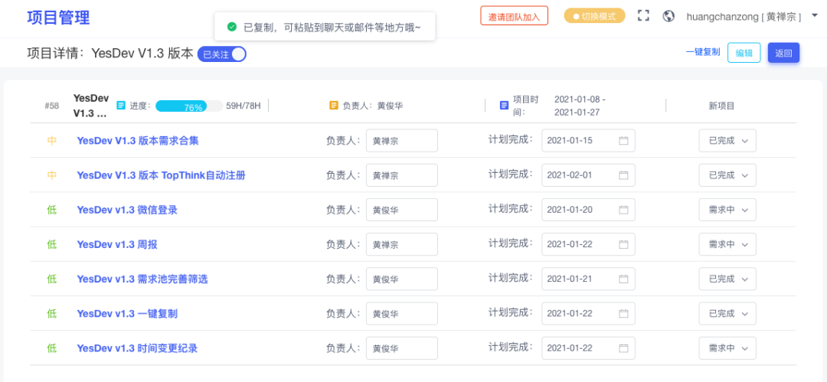Click project date range 2021-01-08 - 2021-01-27

point(580,106)
